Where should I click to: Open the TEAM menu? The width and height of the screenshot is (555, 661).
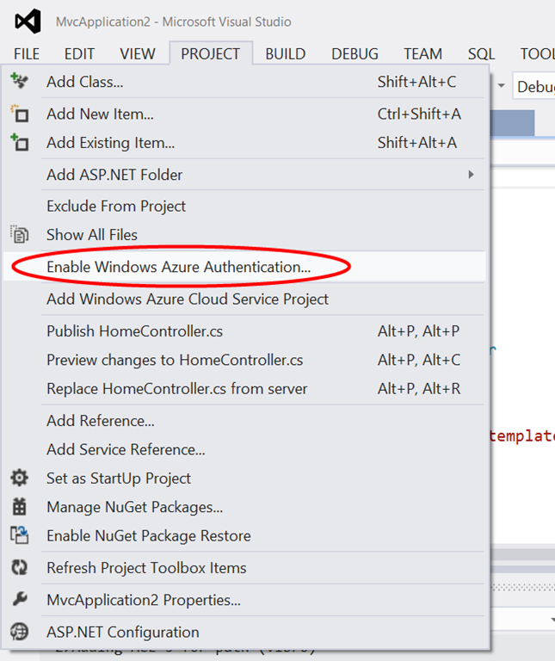pyautogui.click(x=423, y=54)
